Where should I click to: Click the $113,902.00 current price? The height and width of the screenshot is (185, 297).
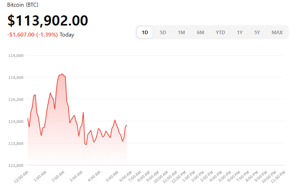(47, 20)
